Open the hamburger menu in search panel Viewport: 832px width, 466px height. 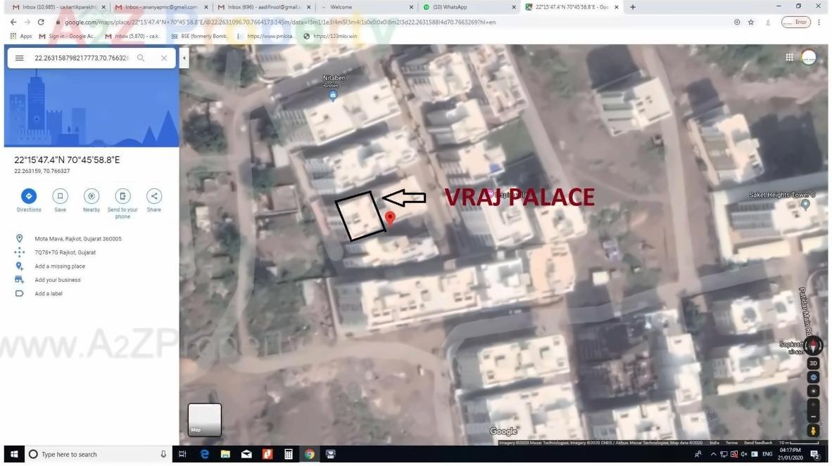tap(19, 58)
